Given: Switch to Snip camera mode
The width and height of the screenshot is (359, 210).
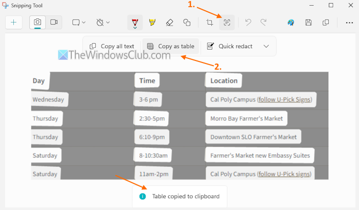Looking at the screenshot, I should (37, 23).
